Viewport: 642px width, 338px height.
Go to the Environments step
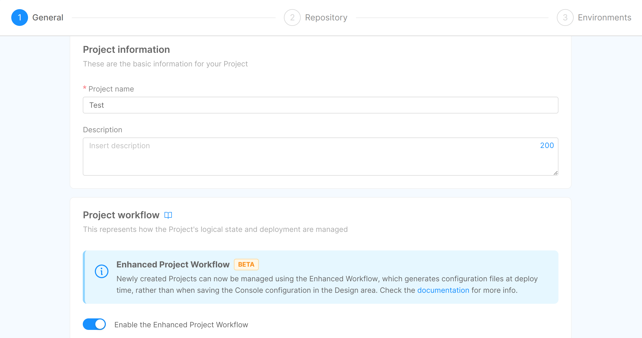(604, 18)
